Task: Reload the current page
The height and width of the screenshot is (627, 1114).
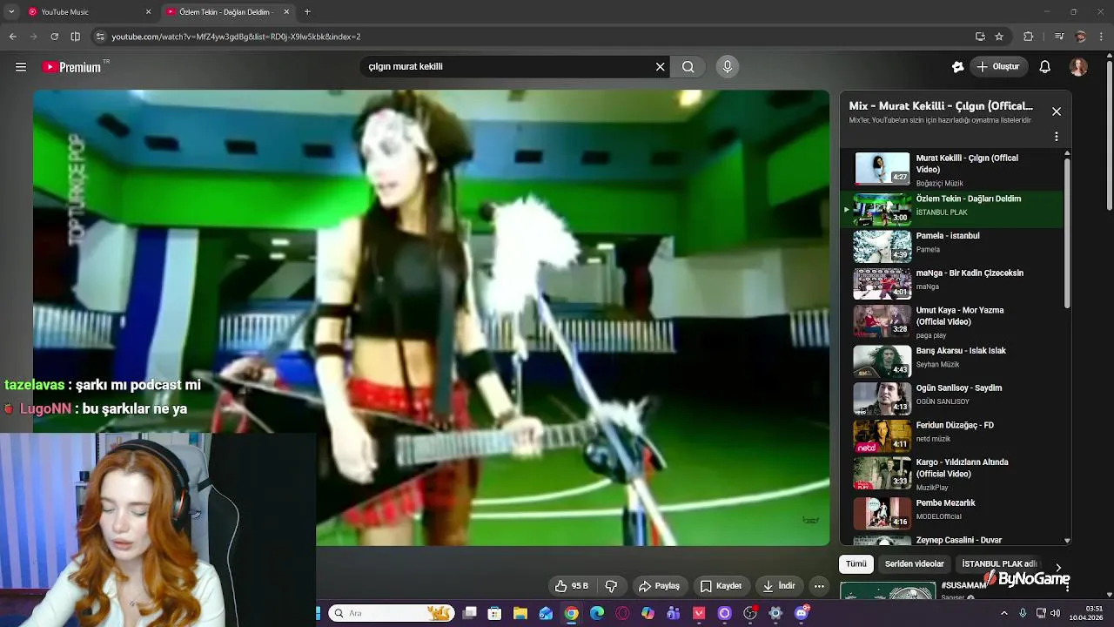Action: (54, 37)
